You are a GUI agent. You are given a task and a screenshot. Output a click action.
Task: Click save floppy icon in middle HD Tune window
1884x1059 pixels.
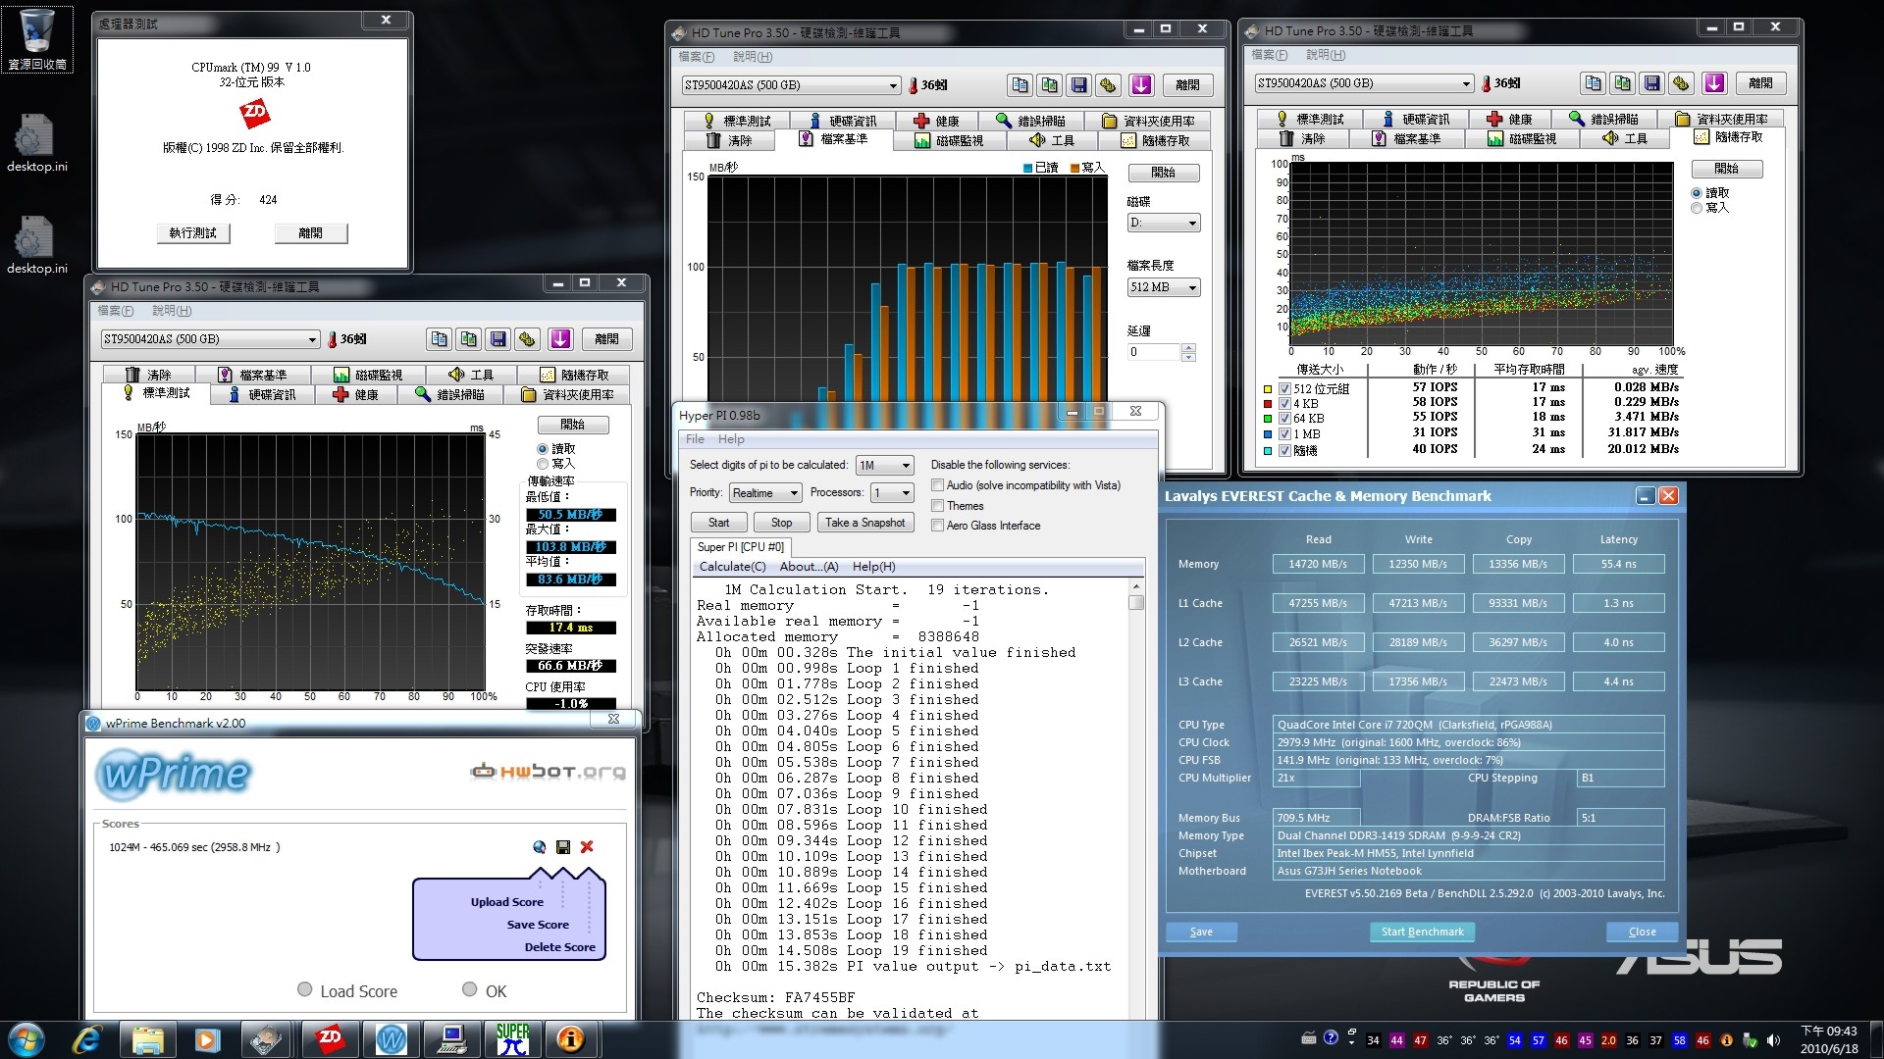click(1079, 85)
